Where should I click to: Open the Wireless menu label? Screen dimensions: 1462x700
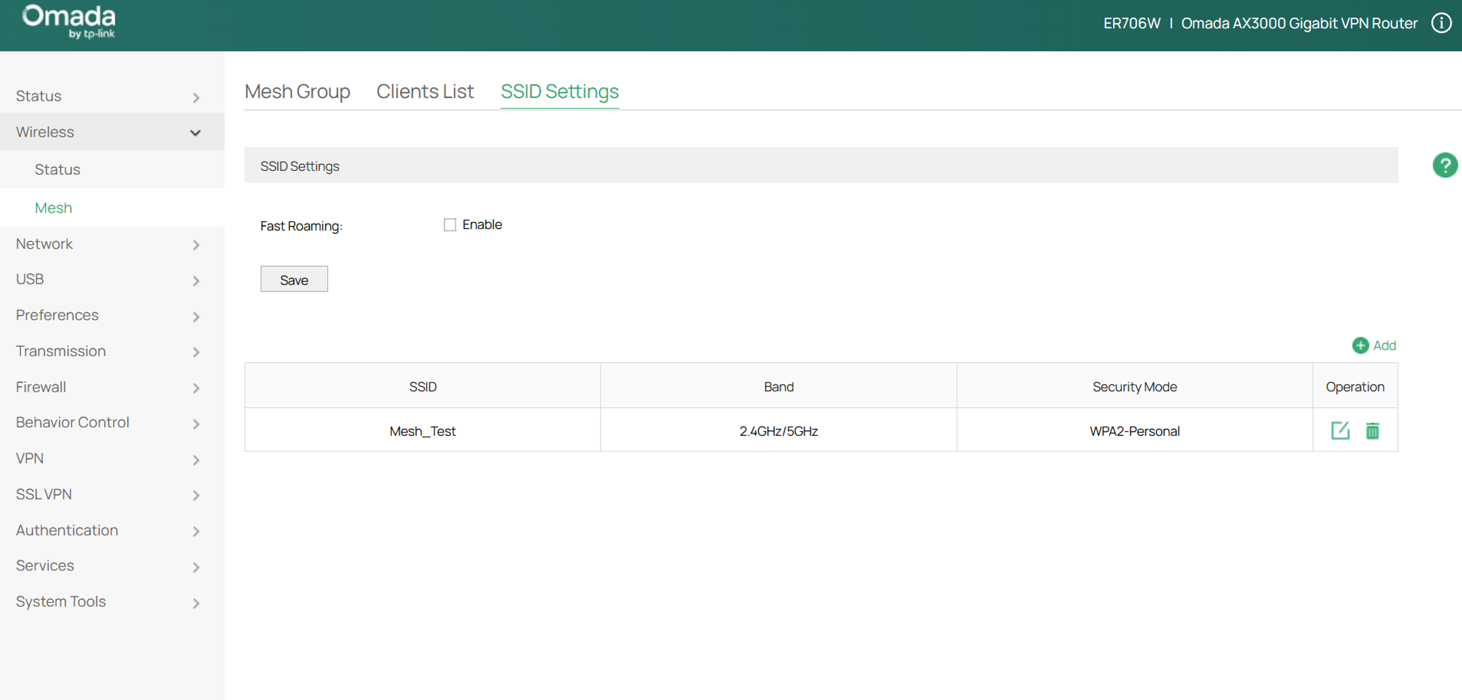45,131
